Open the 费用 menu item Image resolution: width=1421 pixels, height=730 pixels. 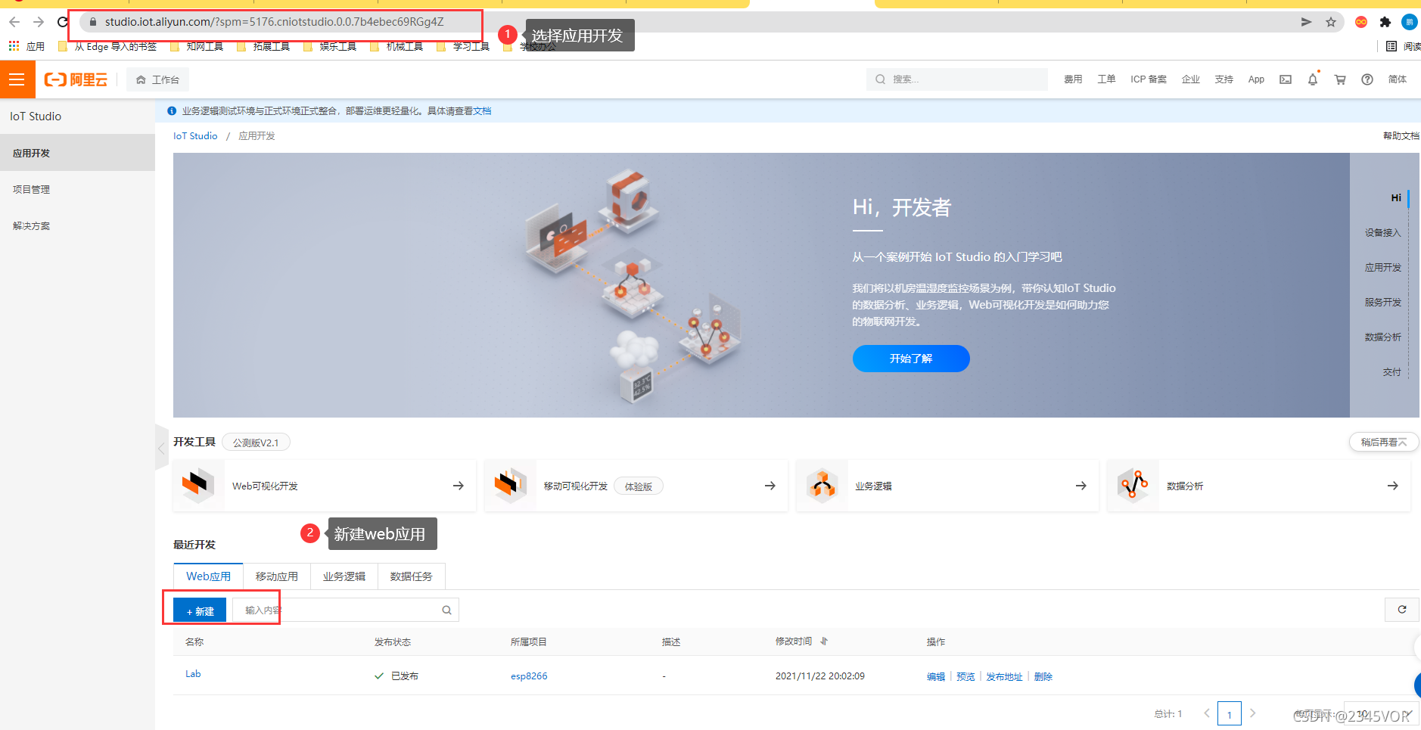(x=1073, y=79)
